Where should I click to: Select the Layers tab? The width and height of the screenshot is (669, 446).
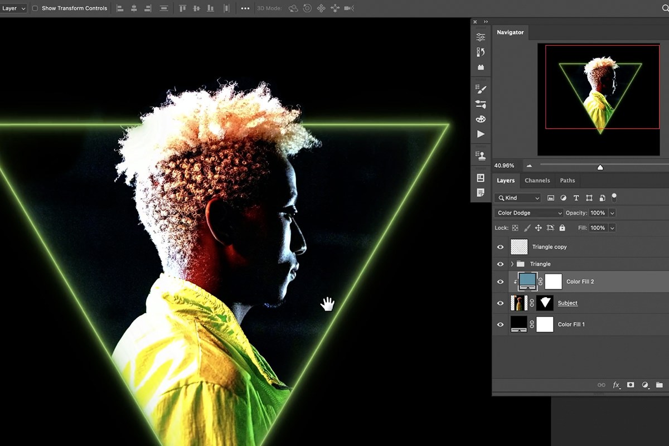point(506,181)
